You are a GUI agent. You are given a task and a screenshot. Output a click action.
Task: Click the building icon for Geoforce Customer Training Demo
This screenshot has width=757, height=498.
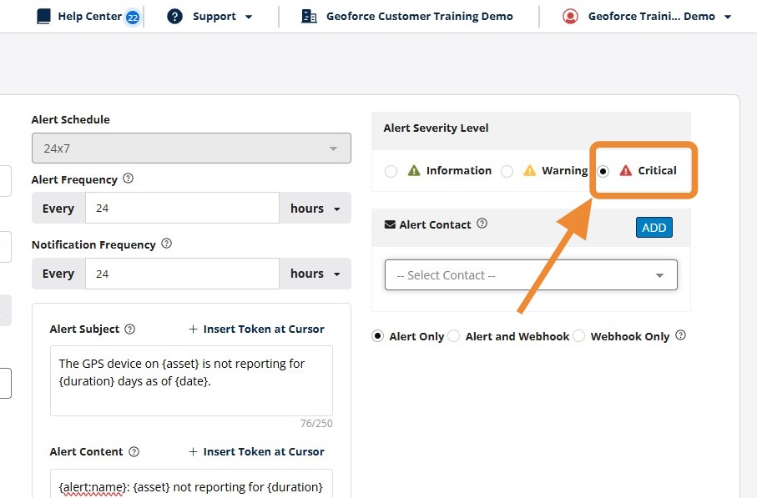309,17
